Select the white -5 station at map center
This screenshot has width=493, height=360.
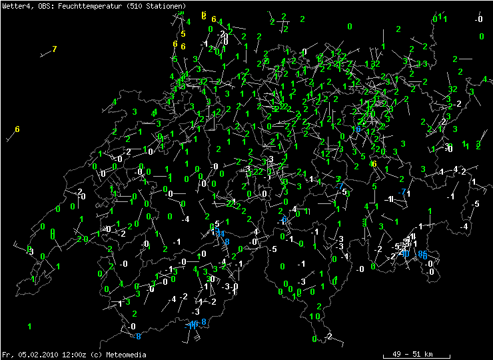272,249
